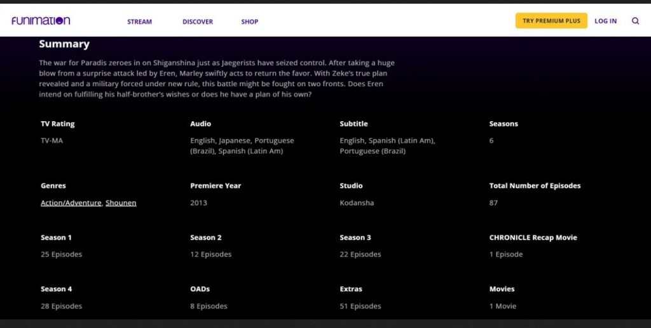Viewport: 651px width, 328px height.
Task: Click the '1 Movie' text
Action: point(503,306)
